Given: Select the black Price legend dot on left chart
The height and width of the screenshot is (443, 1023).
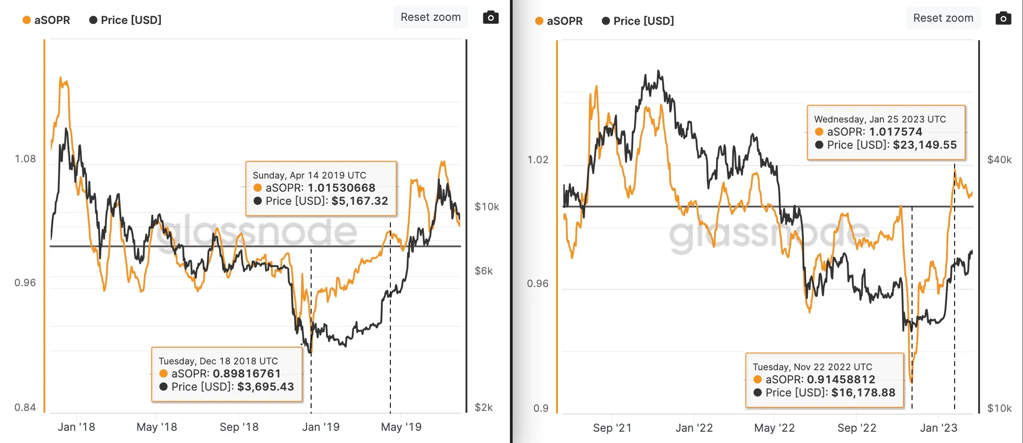Looking at the screenshot, I should [93, 20].
